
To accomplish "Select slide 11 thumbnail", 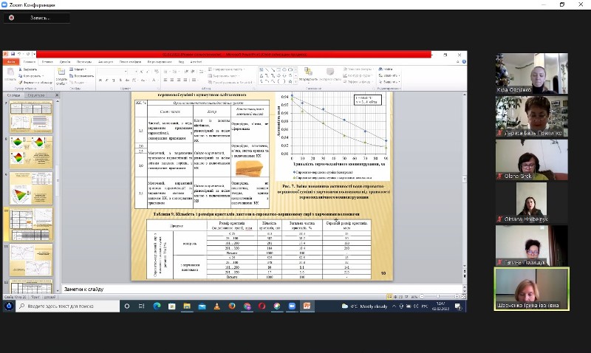I will pos(31,259).
